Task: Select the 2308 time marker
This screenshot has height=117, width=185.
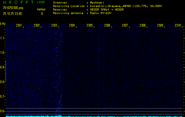Action: coord(142,25)
